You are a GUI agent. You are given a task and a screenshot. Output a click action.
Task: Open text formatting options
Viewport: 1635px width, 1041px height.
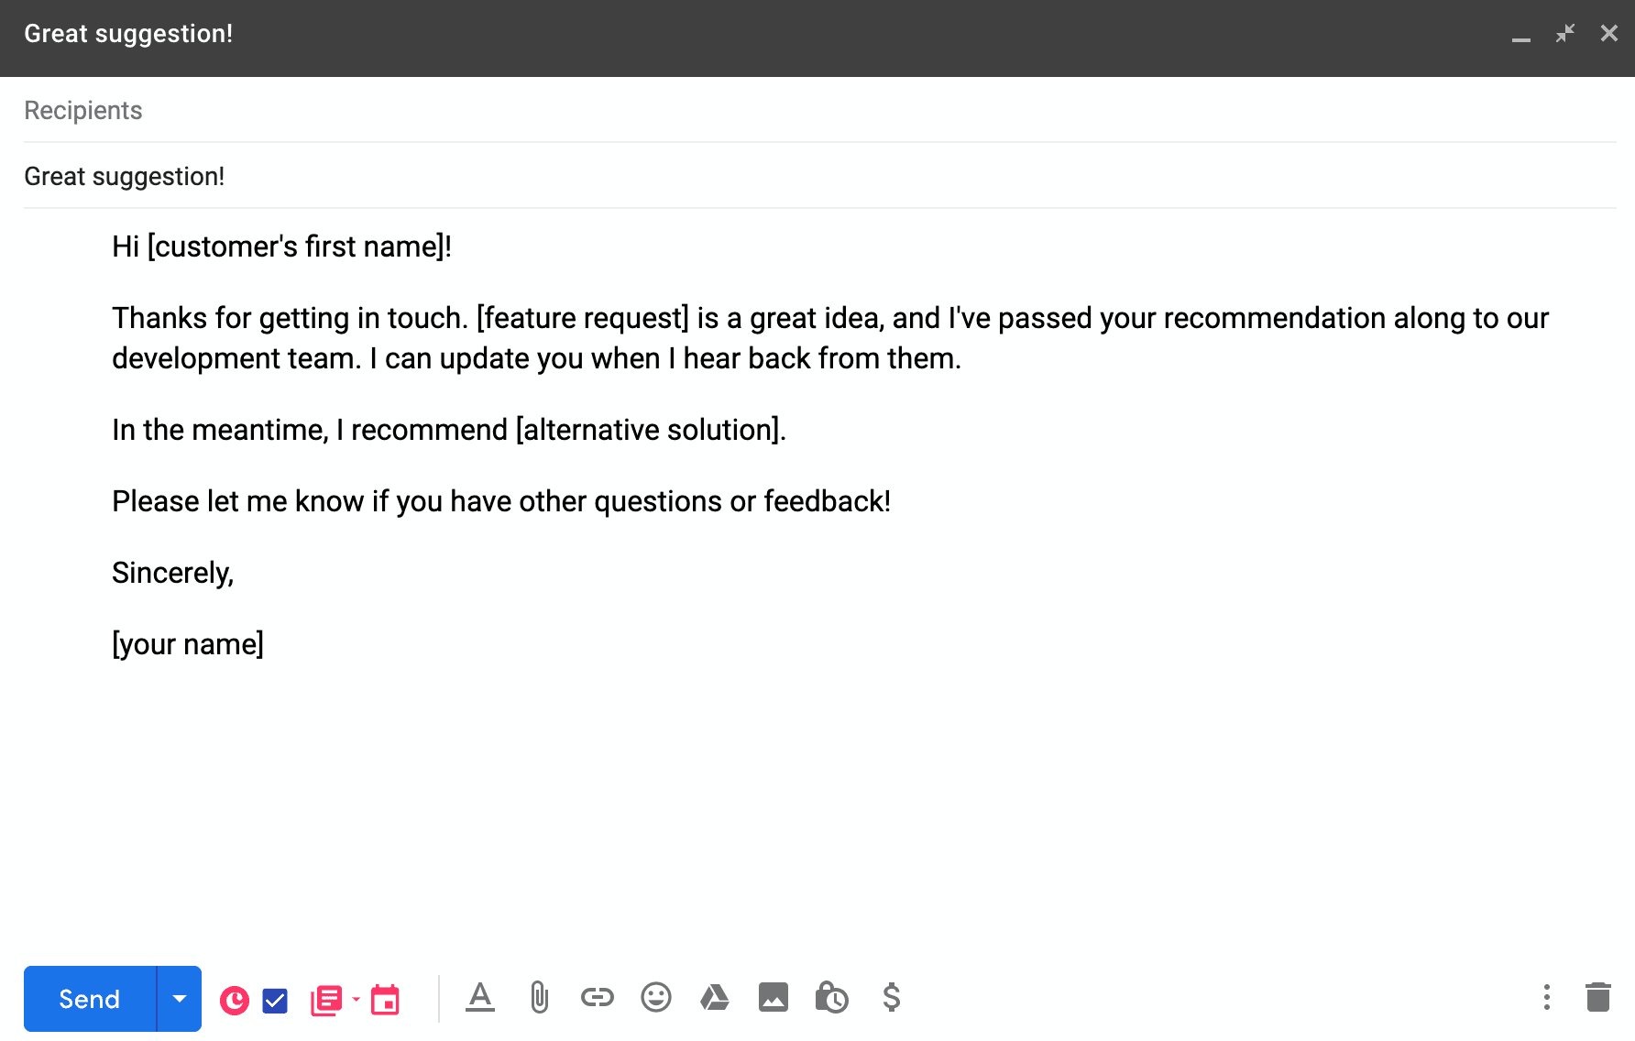pyautogui.click(x=480, y=997)
